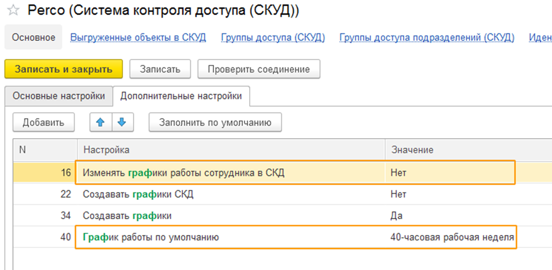Image resolution: width=552 pixels, height=270 pixels.
Task: Click Нет value for Изменять графики row
Action: (x=399, y=173)
